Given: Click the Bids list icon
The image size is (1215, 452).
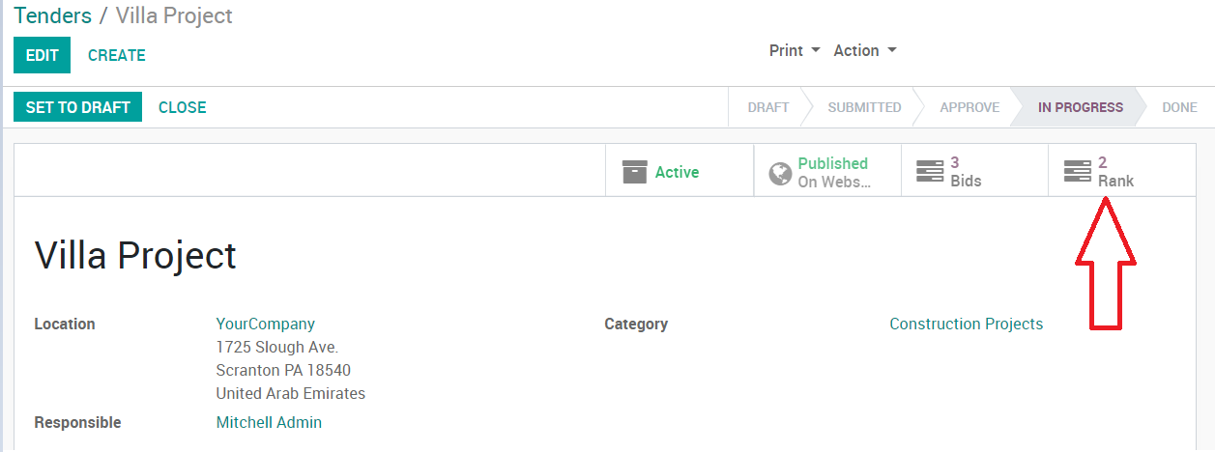Looking at the screenshot, I should pos(929,172).
